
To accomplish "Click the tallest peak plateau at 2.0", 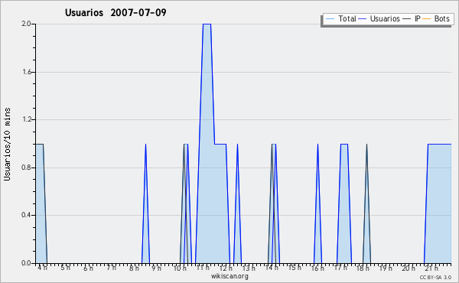I will [207, 24].
